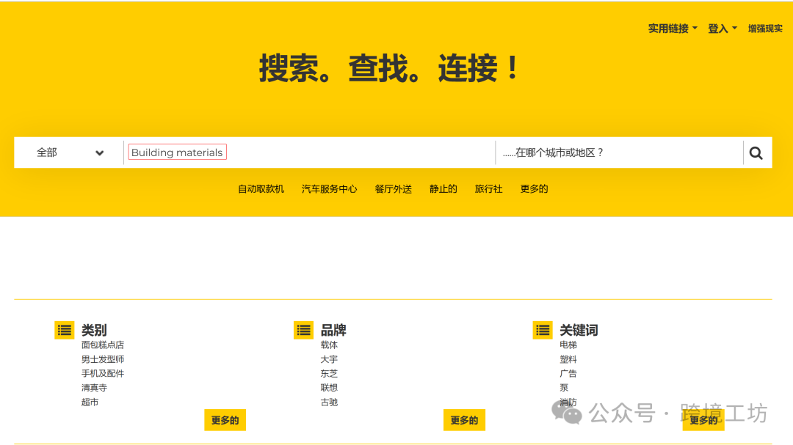Click the search magnifier icon

[x=756, y=152]
